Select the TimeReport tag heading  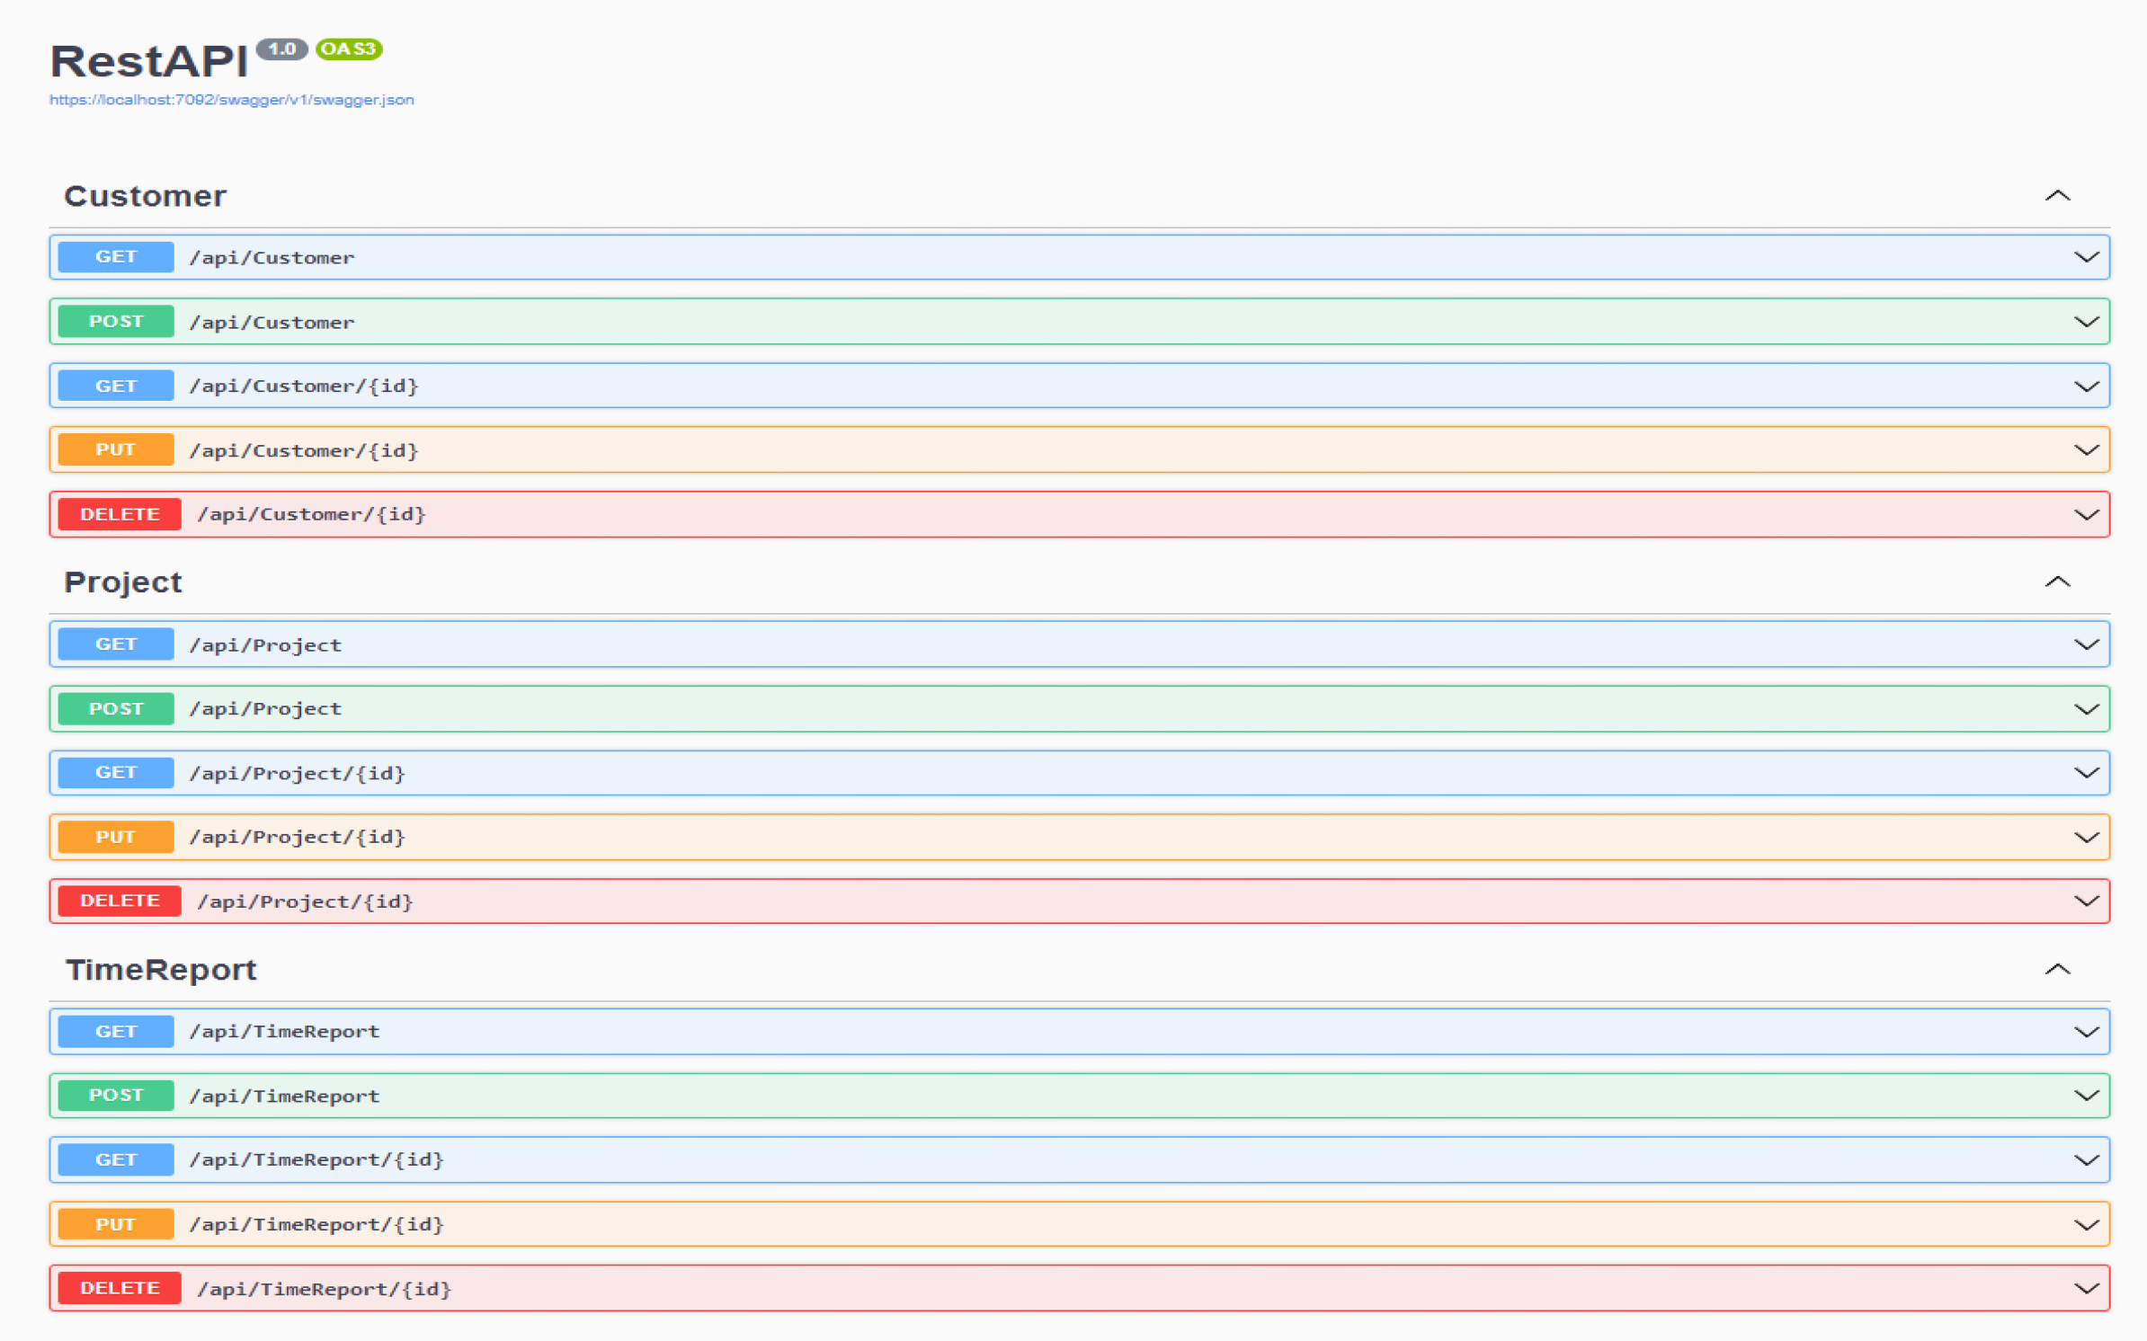pos(161,970)
